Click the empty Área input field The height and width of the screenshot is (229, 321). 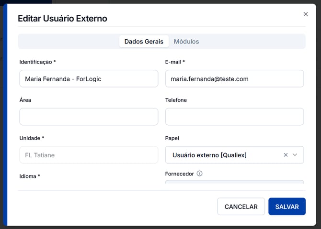(x=89, y=117)
